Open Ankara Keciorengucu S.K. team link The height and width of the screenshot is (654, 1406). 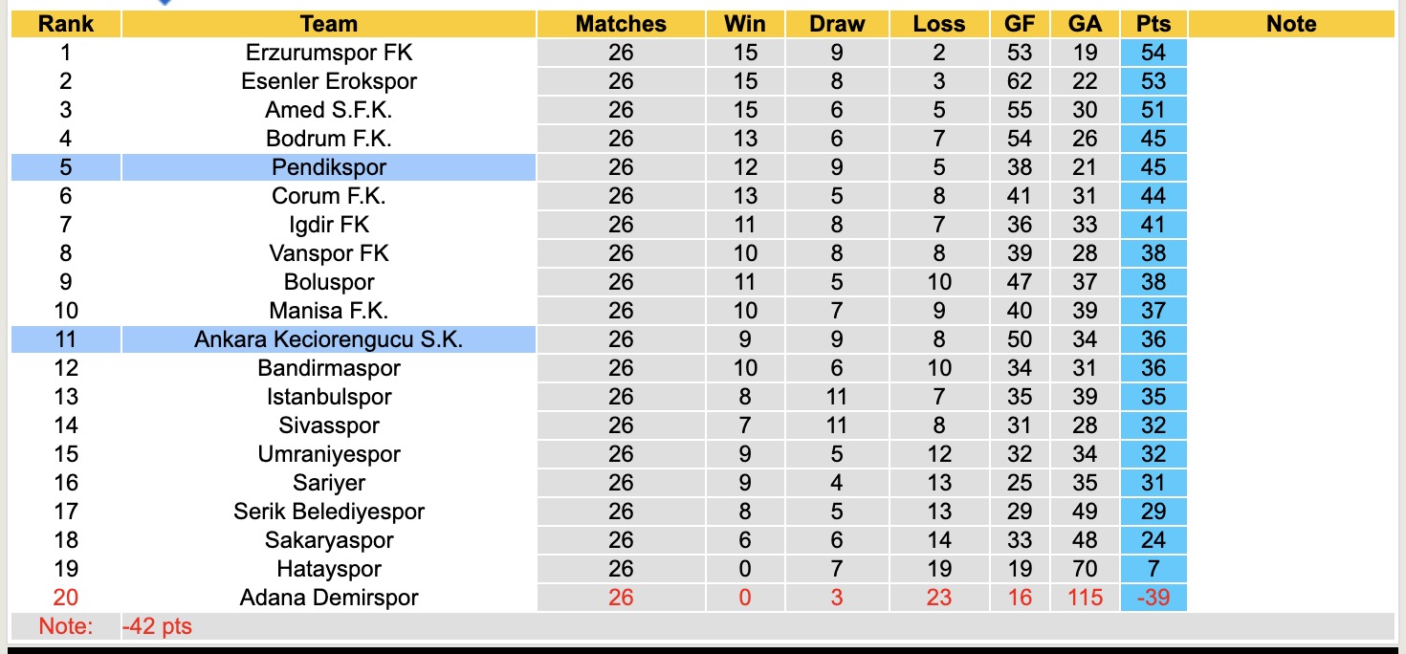click(x=328, y=339)
